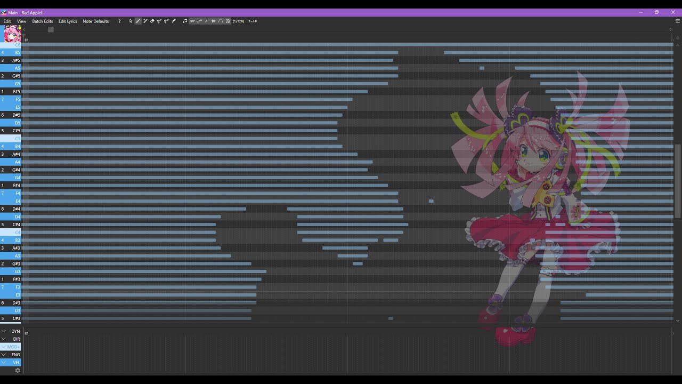Play the F#5 piano key
682x384 pixels.
pos(11,92)
